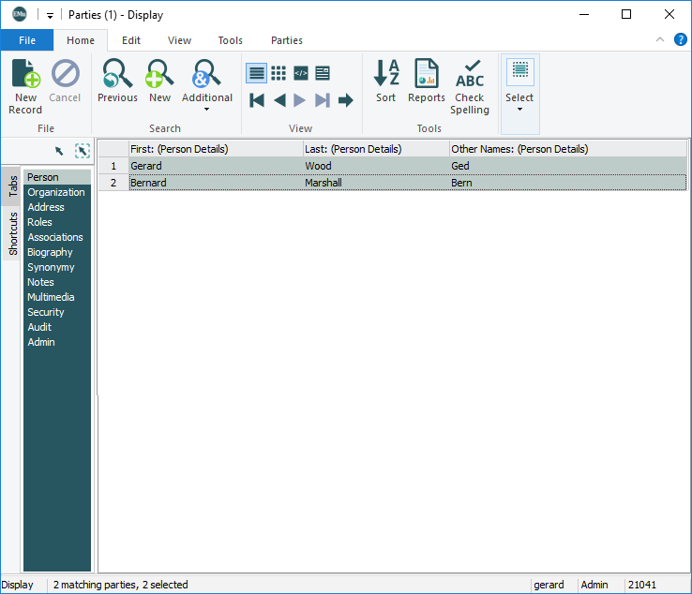Open the File menu
The width and height of the screenshot is (692, 594).
[x=27, y=40]
